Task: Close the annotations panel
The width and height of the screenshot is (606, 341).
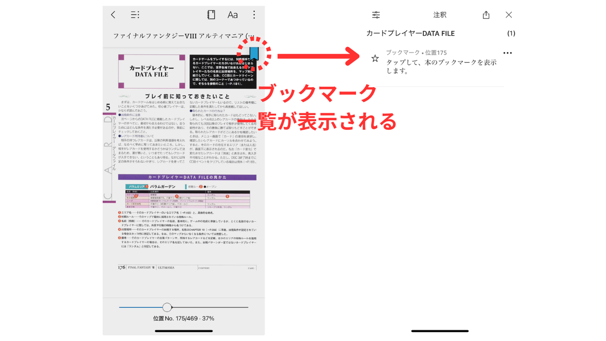Action: point(509,15)
